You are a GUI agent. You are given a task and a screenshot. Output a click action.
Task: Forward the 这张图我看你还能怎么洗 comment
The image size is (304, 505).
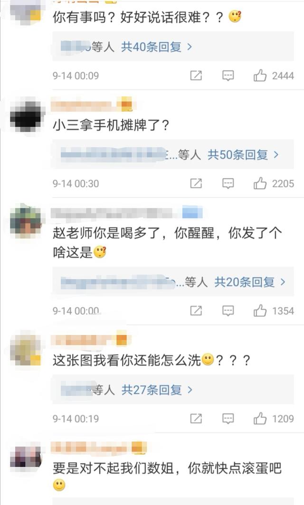point(196,418)
